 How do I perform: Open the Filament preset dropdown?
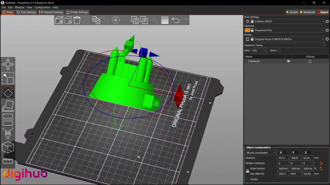[285, 30]
